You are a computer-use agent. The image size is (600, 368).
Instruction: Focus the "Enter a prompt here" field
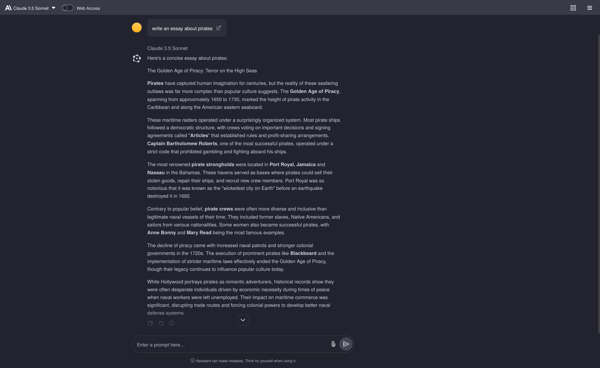(231, 345)
